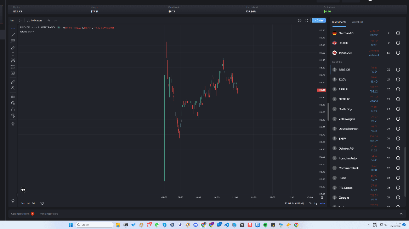Viewport: 409px width, 229px height.
Task: Select the crosshair cursor tool
Action: click(13, 29)
